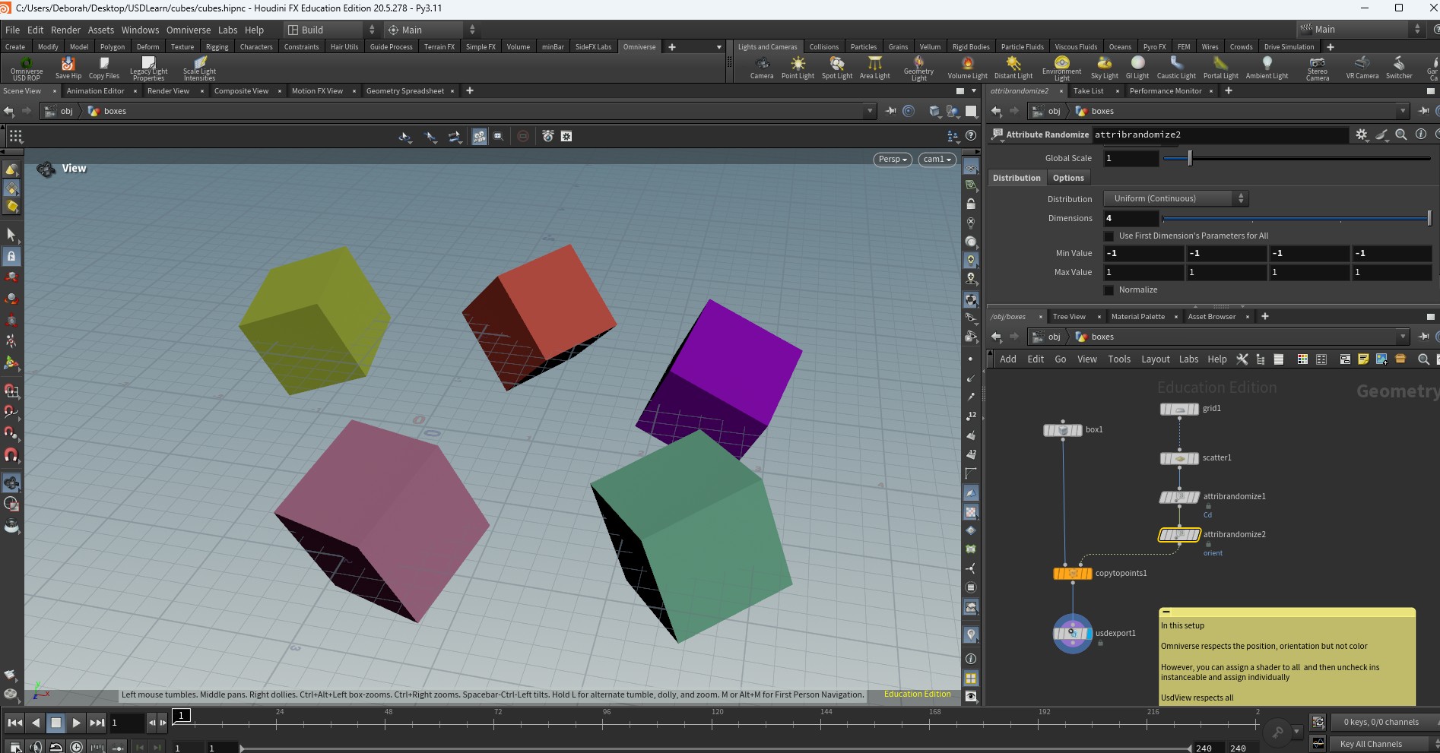Enable Use First Dimension's Parameters for All
This screenshot has width=1440, height=753.
click(x=1109, y=236)
